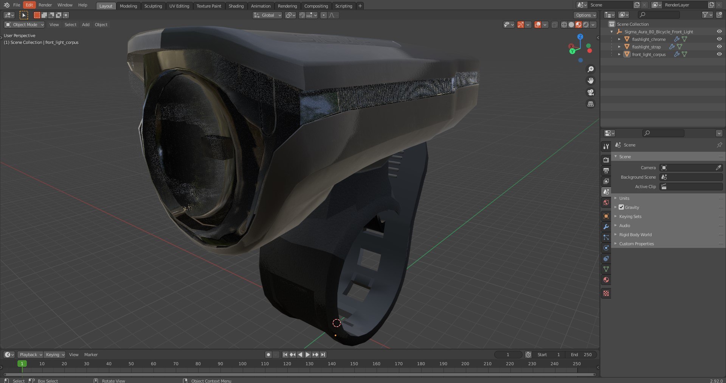
Task: Hide flashlight_chrome using its eye icon
Action: pos(719,39)
